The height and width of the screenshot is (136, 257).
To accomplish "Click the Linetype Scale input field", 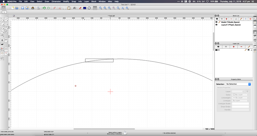I will (x=240, y=104).
